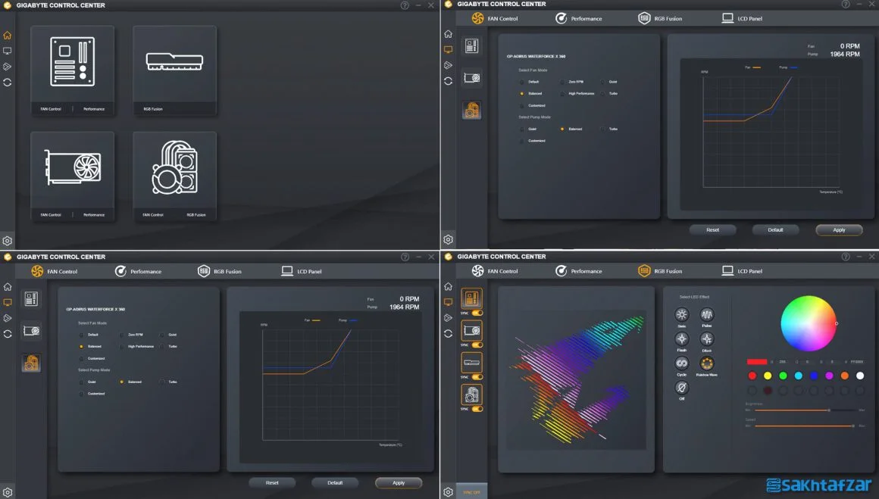Switch to Performance tab in top-right window
The height and width of the screenshot is (499, 879).
578,18
